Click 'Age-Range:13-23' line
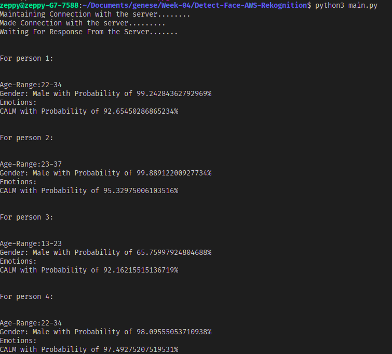This screenshot has height=354, width=392. coord(31,244)
